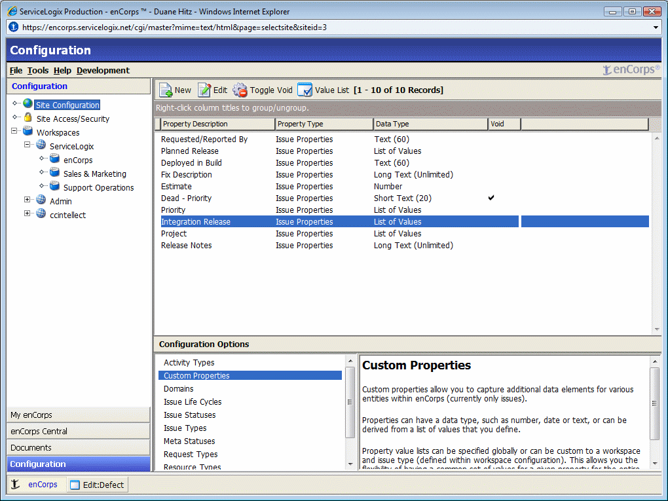The width and height of the screenshot is (668, 501).
Task: Click the Internet Explorer icon in title bar
Action: click(12, 12)
